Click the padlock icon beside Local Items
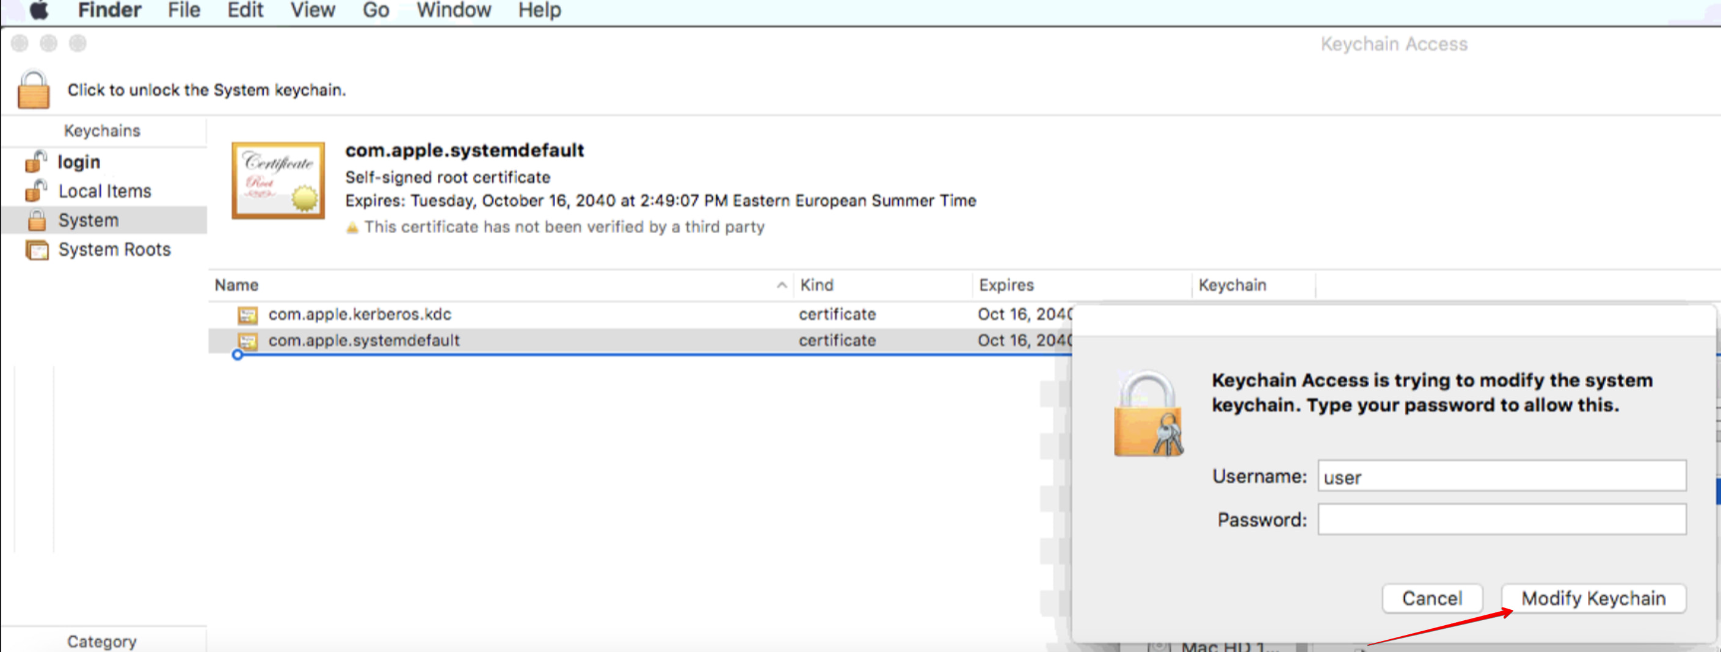 (x=37, y=190)
